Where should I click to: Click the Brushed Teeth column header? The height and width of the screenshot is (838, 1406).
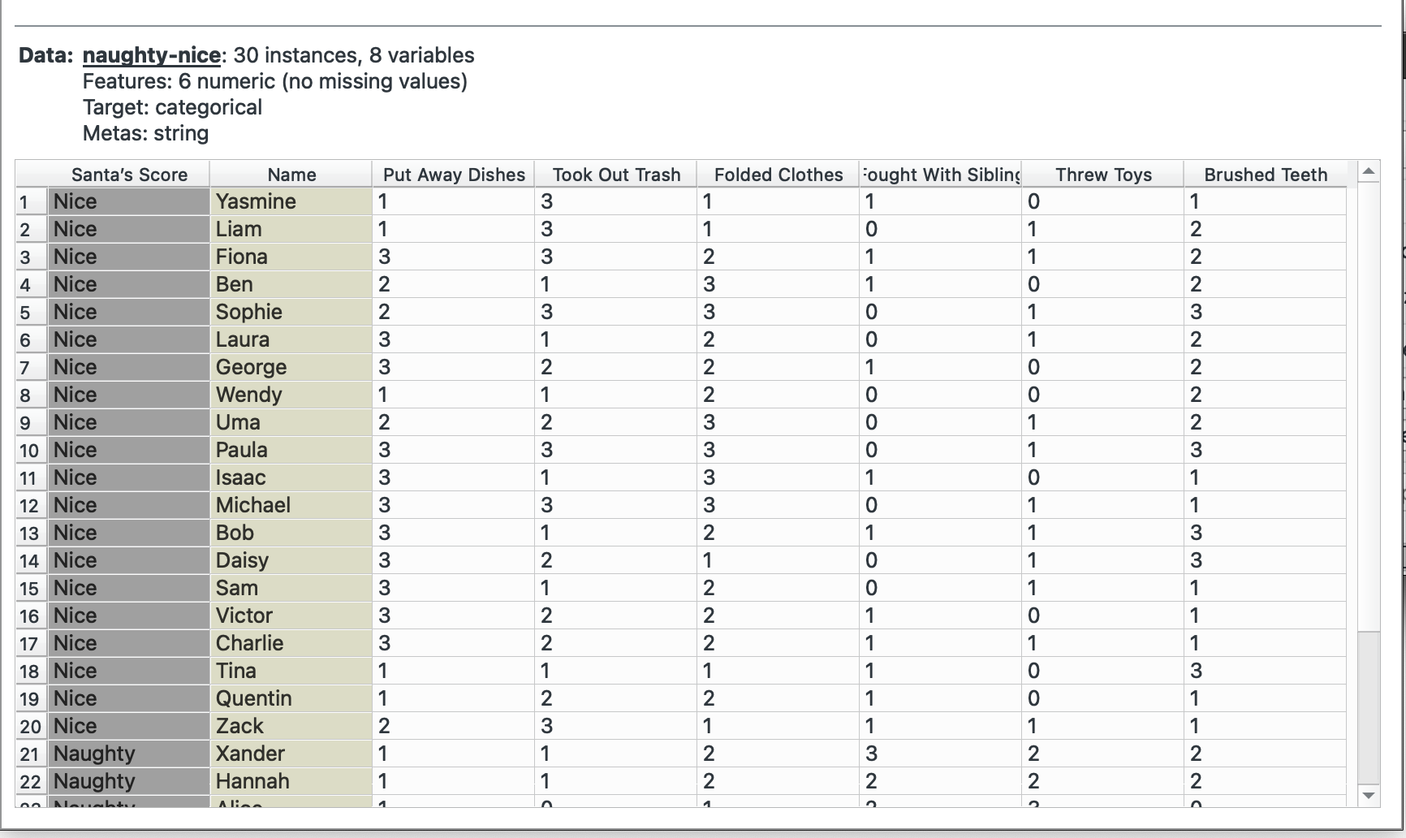(x=1266, y=175)
